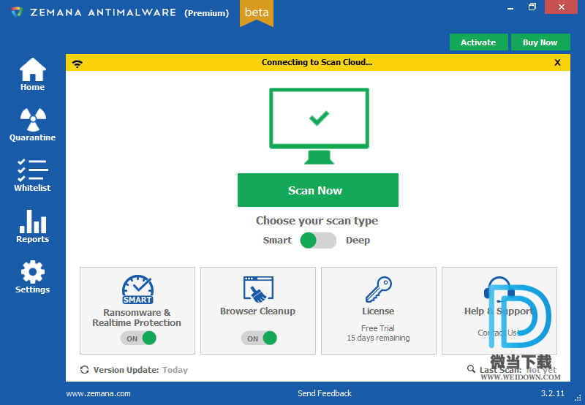Viewport: 585px width, 405px height.
Task: Click the Browser Cleanup broom icon
Action: [x=258, y=289]
